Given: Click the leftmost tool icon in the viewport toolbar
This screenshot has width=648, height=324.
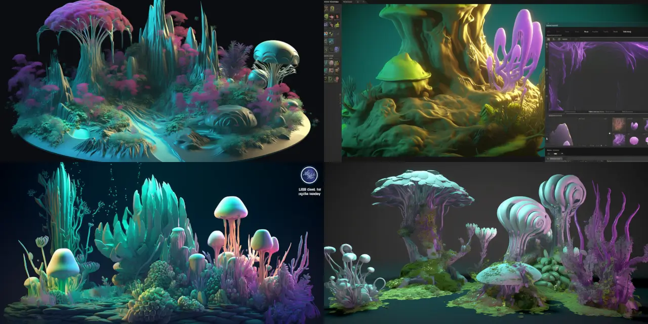Looking at the screenshot, I should [x=549, y=39].
